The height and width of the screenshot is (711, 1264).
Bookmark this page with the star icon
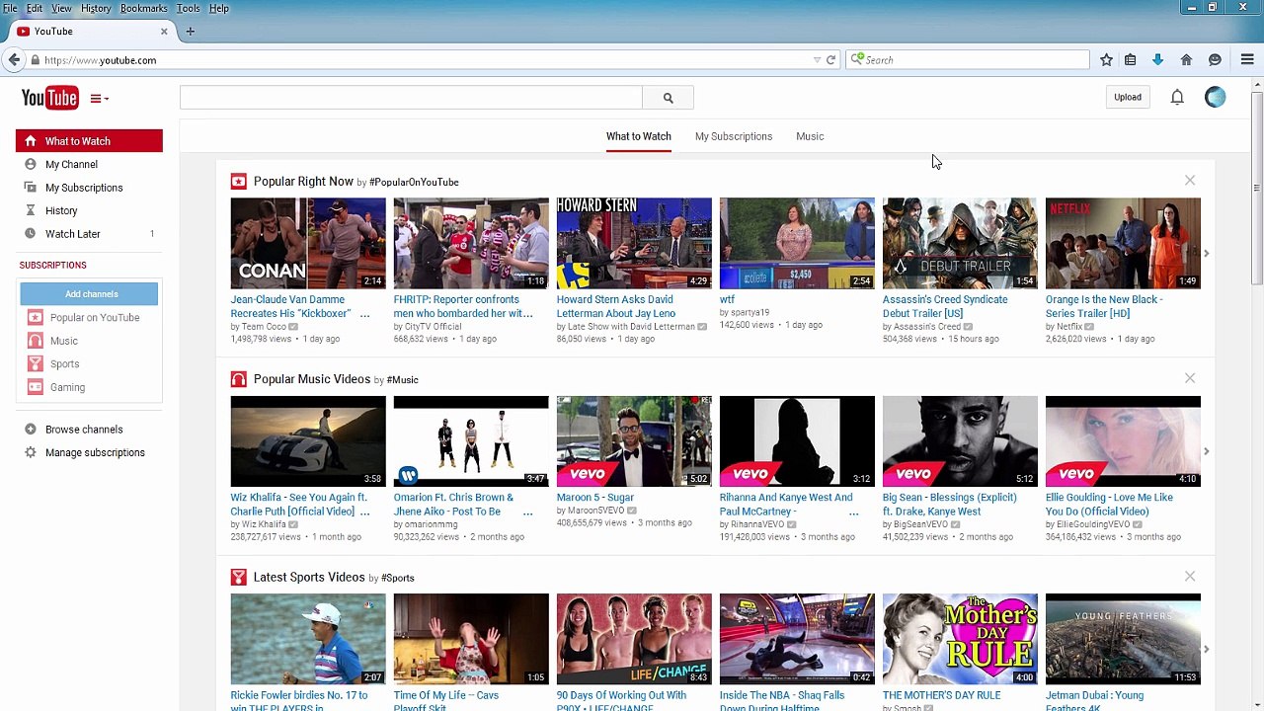[1106, 60]
